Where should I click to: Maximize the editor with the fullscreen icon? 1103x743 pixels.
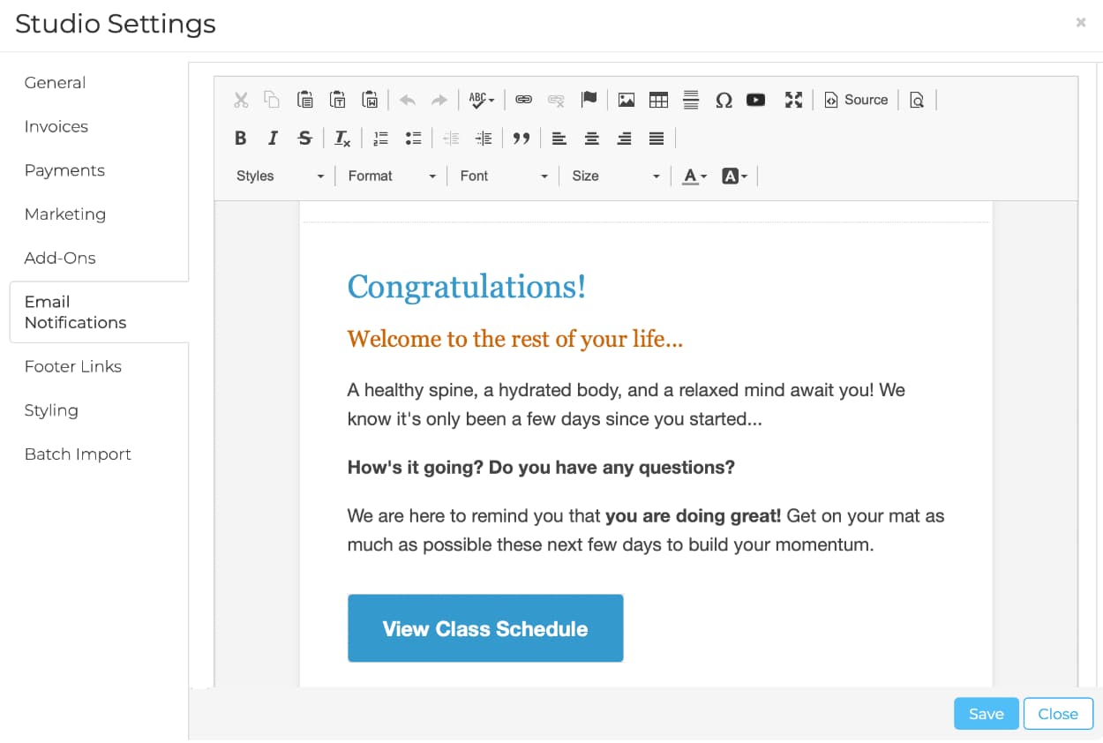coord(793,100)
